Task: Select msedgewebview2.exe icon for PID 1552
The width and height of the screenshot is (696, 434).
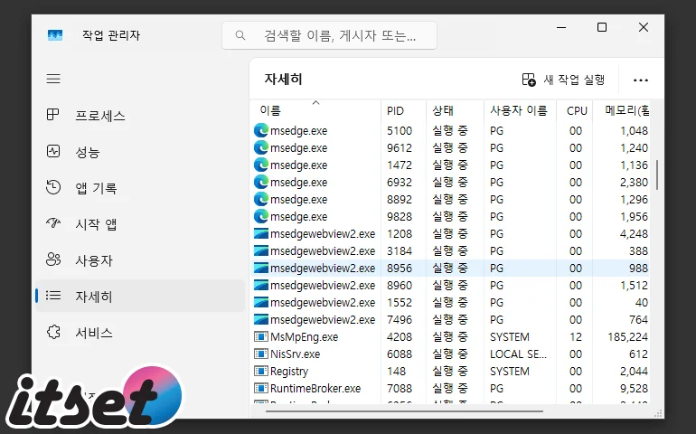Action: [261, 303]
